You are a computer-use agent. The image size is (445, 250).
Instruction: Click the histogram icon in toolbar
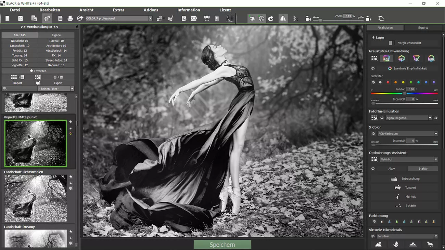[230, 18]
